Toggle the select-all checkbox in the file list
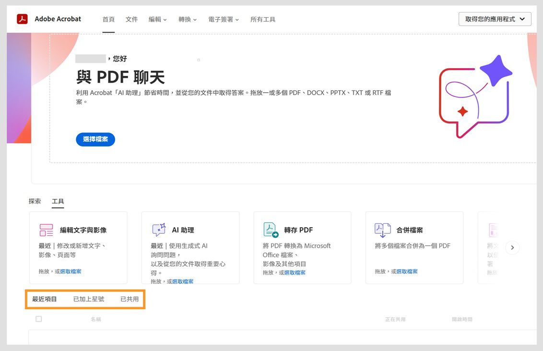 pyautogui.click(x=39, y=318)
